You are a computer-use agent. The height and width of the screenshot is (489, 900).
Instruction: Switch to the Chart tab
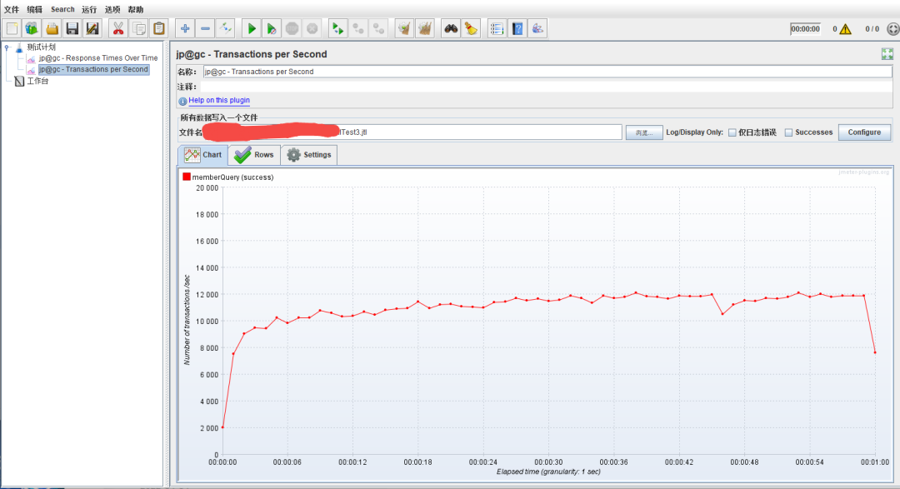click(203, 155)
